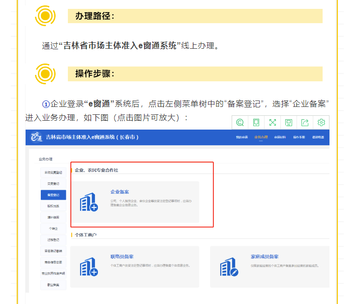This screenshot has width=359, height=304.
Task: Select 变更登记 in the left sidebar
Action: click(x=53, y=184)
